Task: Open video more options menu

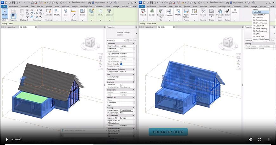Action: tap(269, 140)
